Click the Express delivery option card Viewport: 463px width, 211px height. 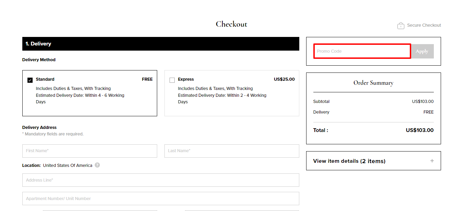click(232, 93)
